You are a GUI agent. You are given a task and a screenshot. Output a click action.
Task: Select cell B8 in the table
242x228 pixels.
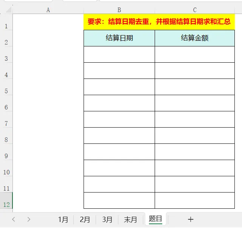pos(119,136)
